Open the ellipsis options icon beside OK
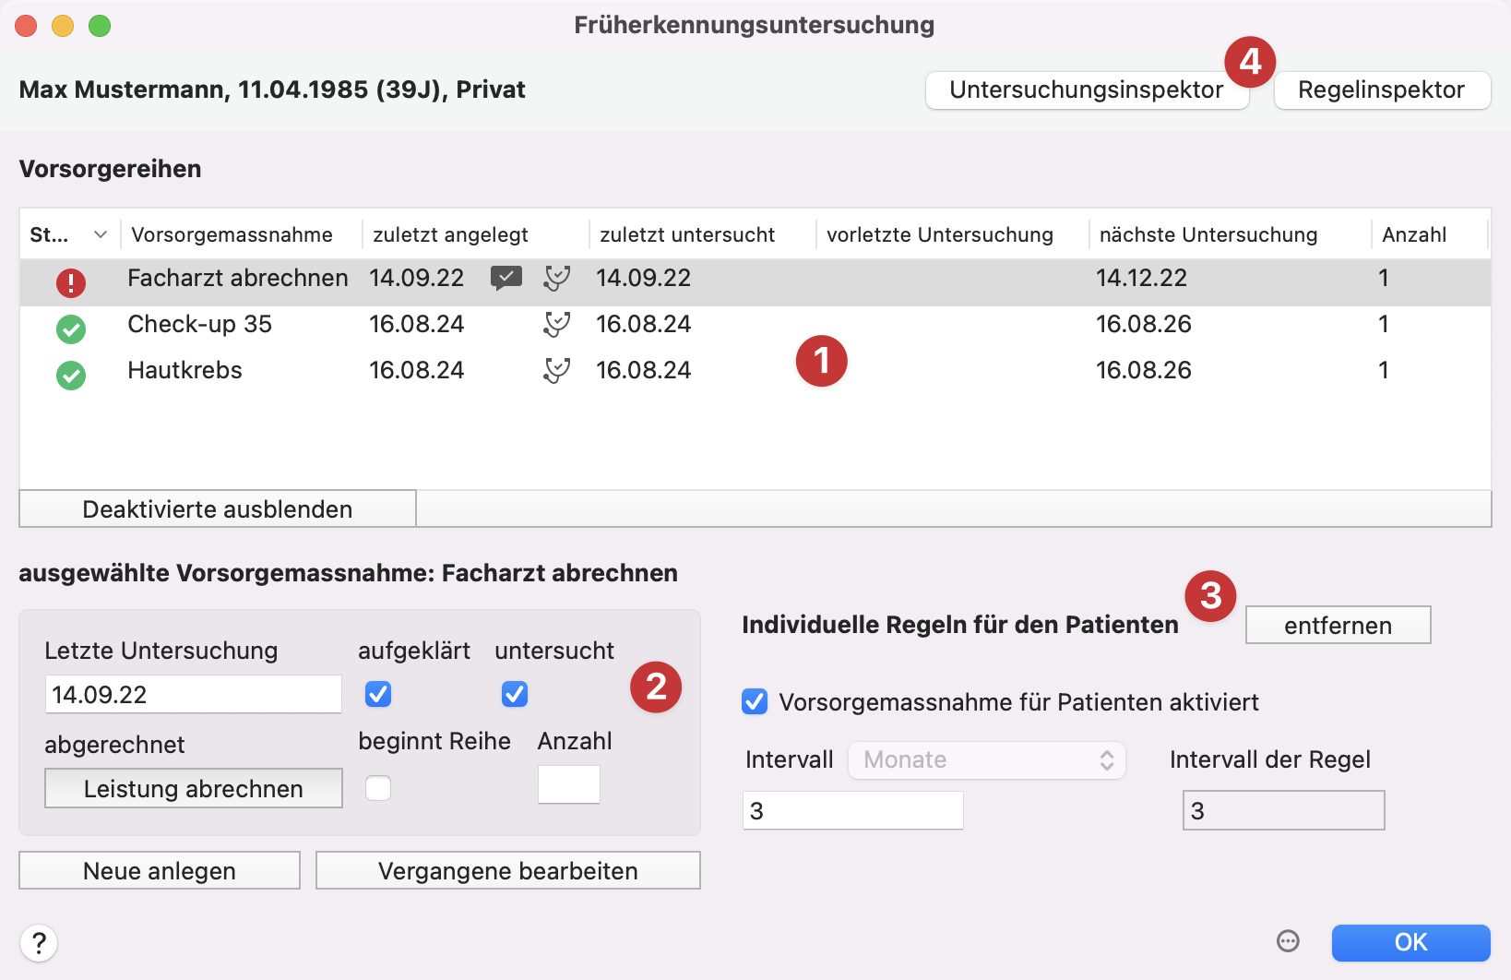This screenshot has height=980, width=1511. point(1288,941)
